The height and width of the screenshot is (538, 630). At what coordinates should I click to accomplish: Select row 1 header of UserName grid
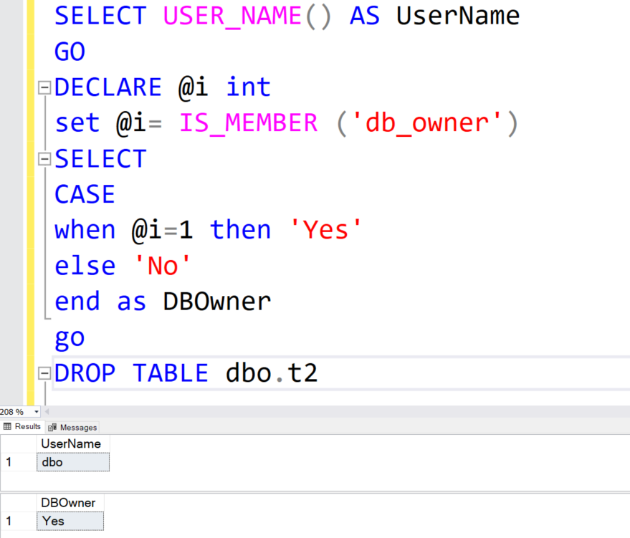(18, 462)
